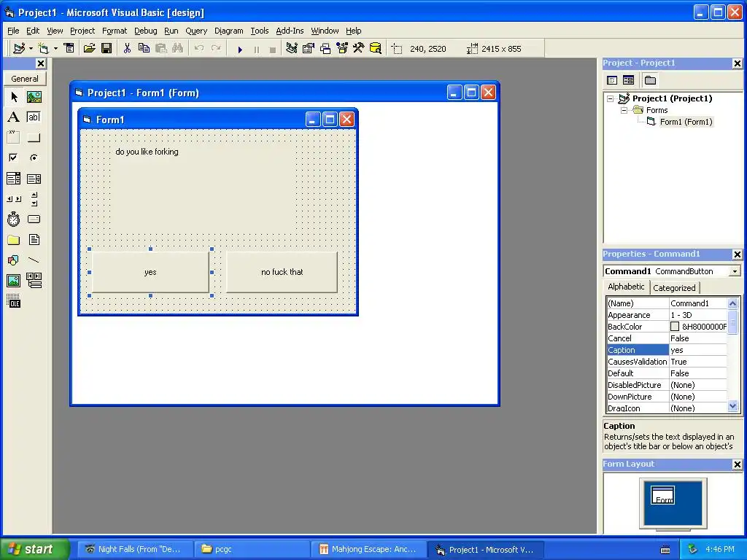Viewport: 747px width, 560px height.
Task: Select the CheckBox tool in toolbox
Action: (14, 157)
